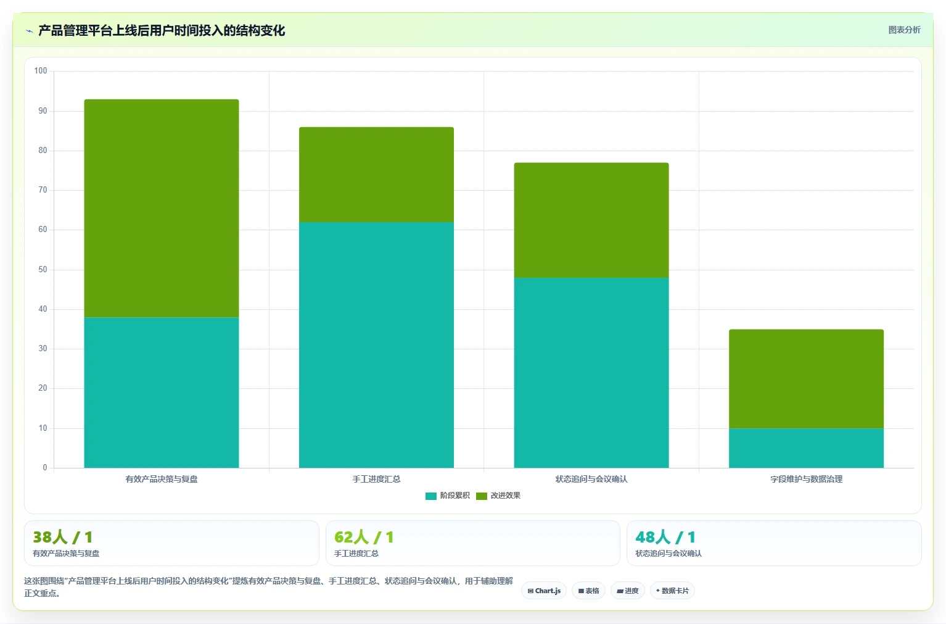Open the 48人 / 1 stat card
Viewport: 946px width, 624px height.
(x=774, y=543)
